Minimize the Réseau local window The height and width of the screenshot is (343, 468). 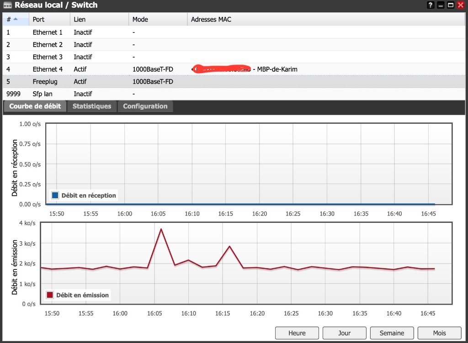click(x=441, y=5)
